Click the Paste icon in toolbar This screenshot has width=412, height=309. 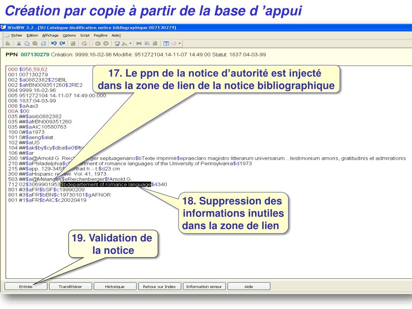click(x=35, y=43)
